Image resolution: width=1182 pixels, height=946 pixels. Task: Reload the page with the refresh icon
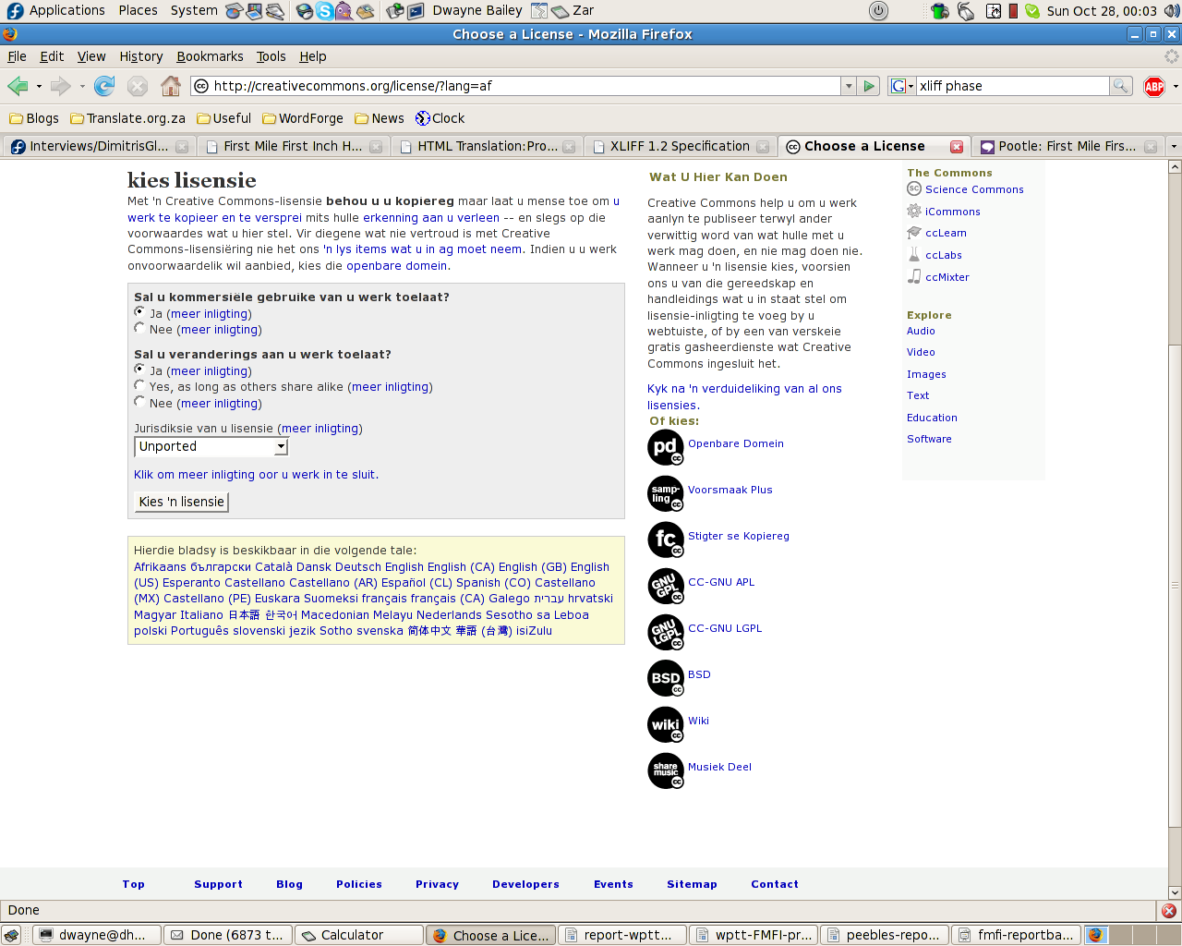click(104, 86)
